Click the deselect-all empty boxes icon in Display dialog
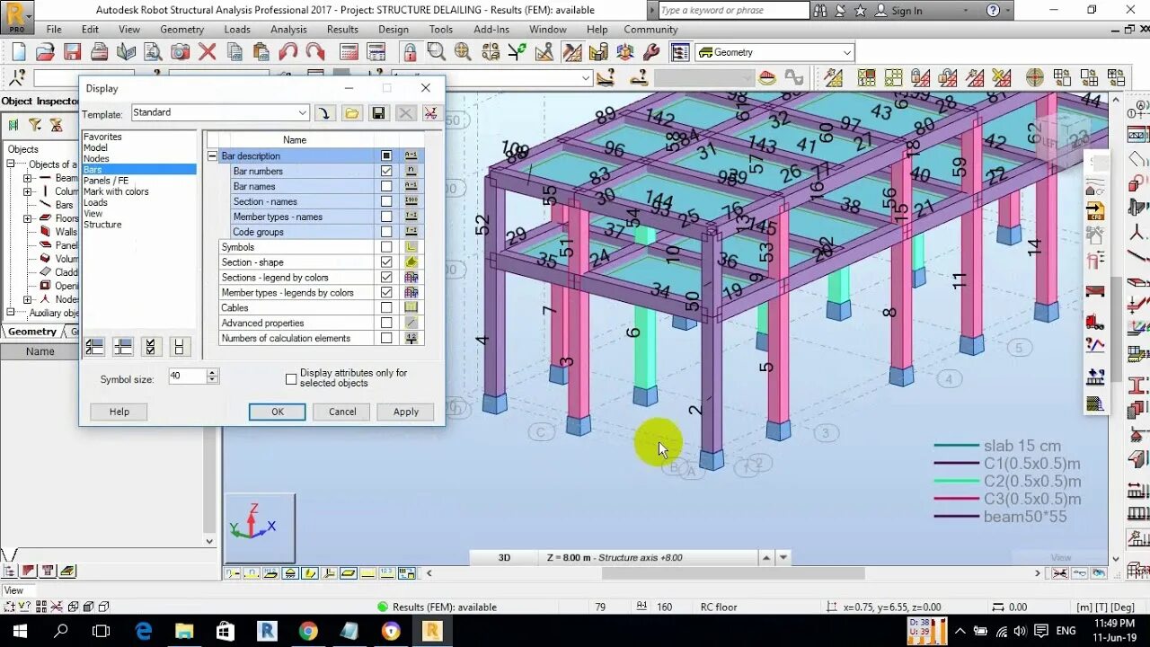The image size is (1150, 647). coord(179,346)
